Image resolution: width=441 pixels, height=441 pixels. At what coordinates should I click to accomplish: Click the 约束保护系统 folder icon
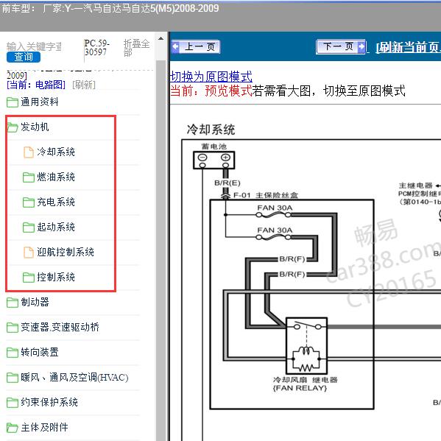click(13, 403)
